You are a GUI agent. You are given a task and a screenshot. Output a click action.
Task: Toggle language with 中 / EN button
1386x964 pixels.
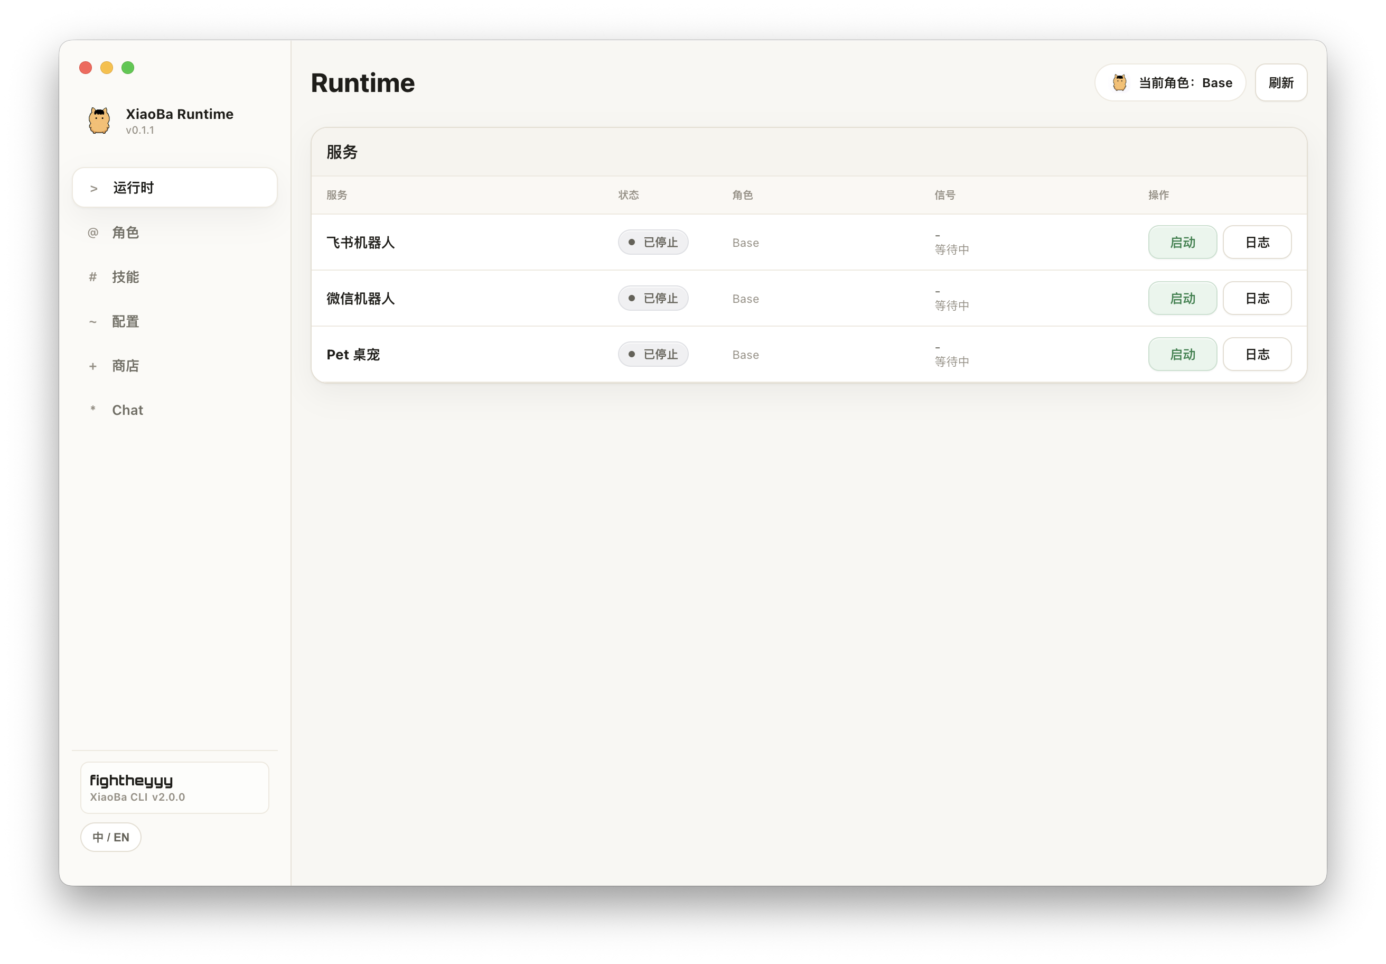[x=110, y=837]
